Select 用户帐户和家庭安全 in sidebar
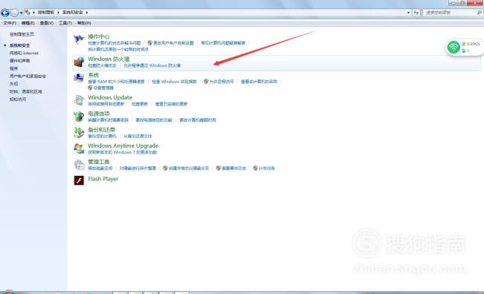 (28, 76)
